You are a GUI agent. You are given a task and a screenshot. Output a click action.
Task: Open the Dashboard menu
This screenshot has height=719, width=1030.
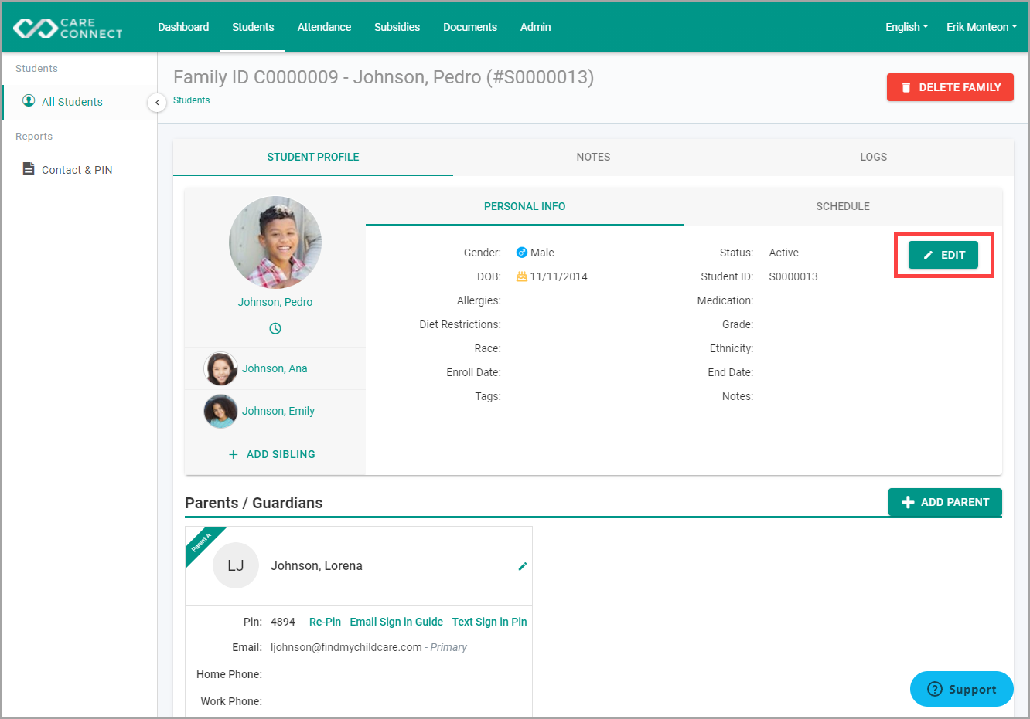(x=183, y=27)
